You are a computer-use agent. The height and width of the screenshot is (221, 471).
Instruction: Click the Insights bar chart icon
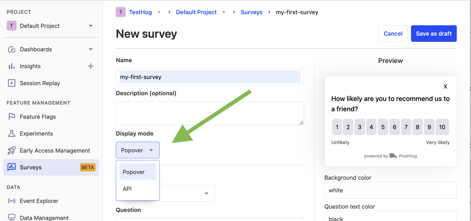pos(12,66)
